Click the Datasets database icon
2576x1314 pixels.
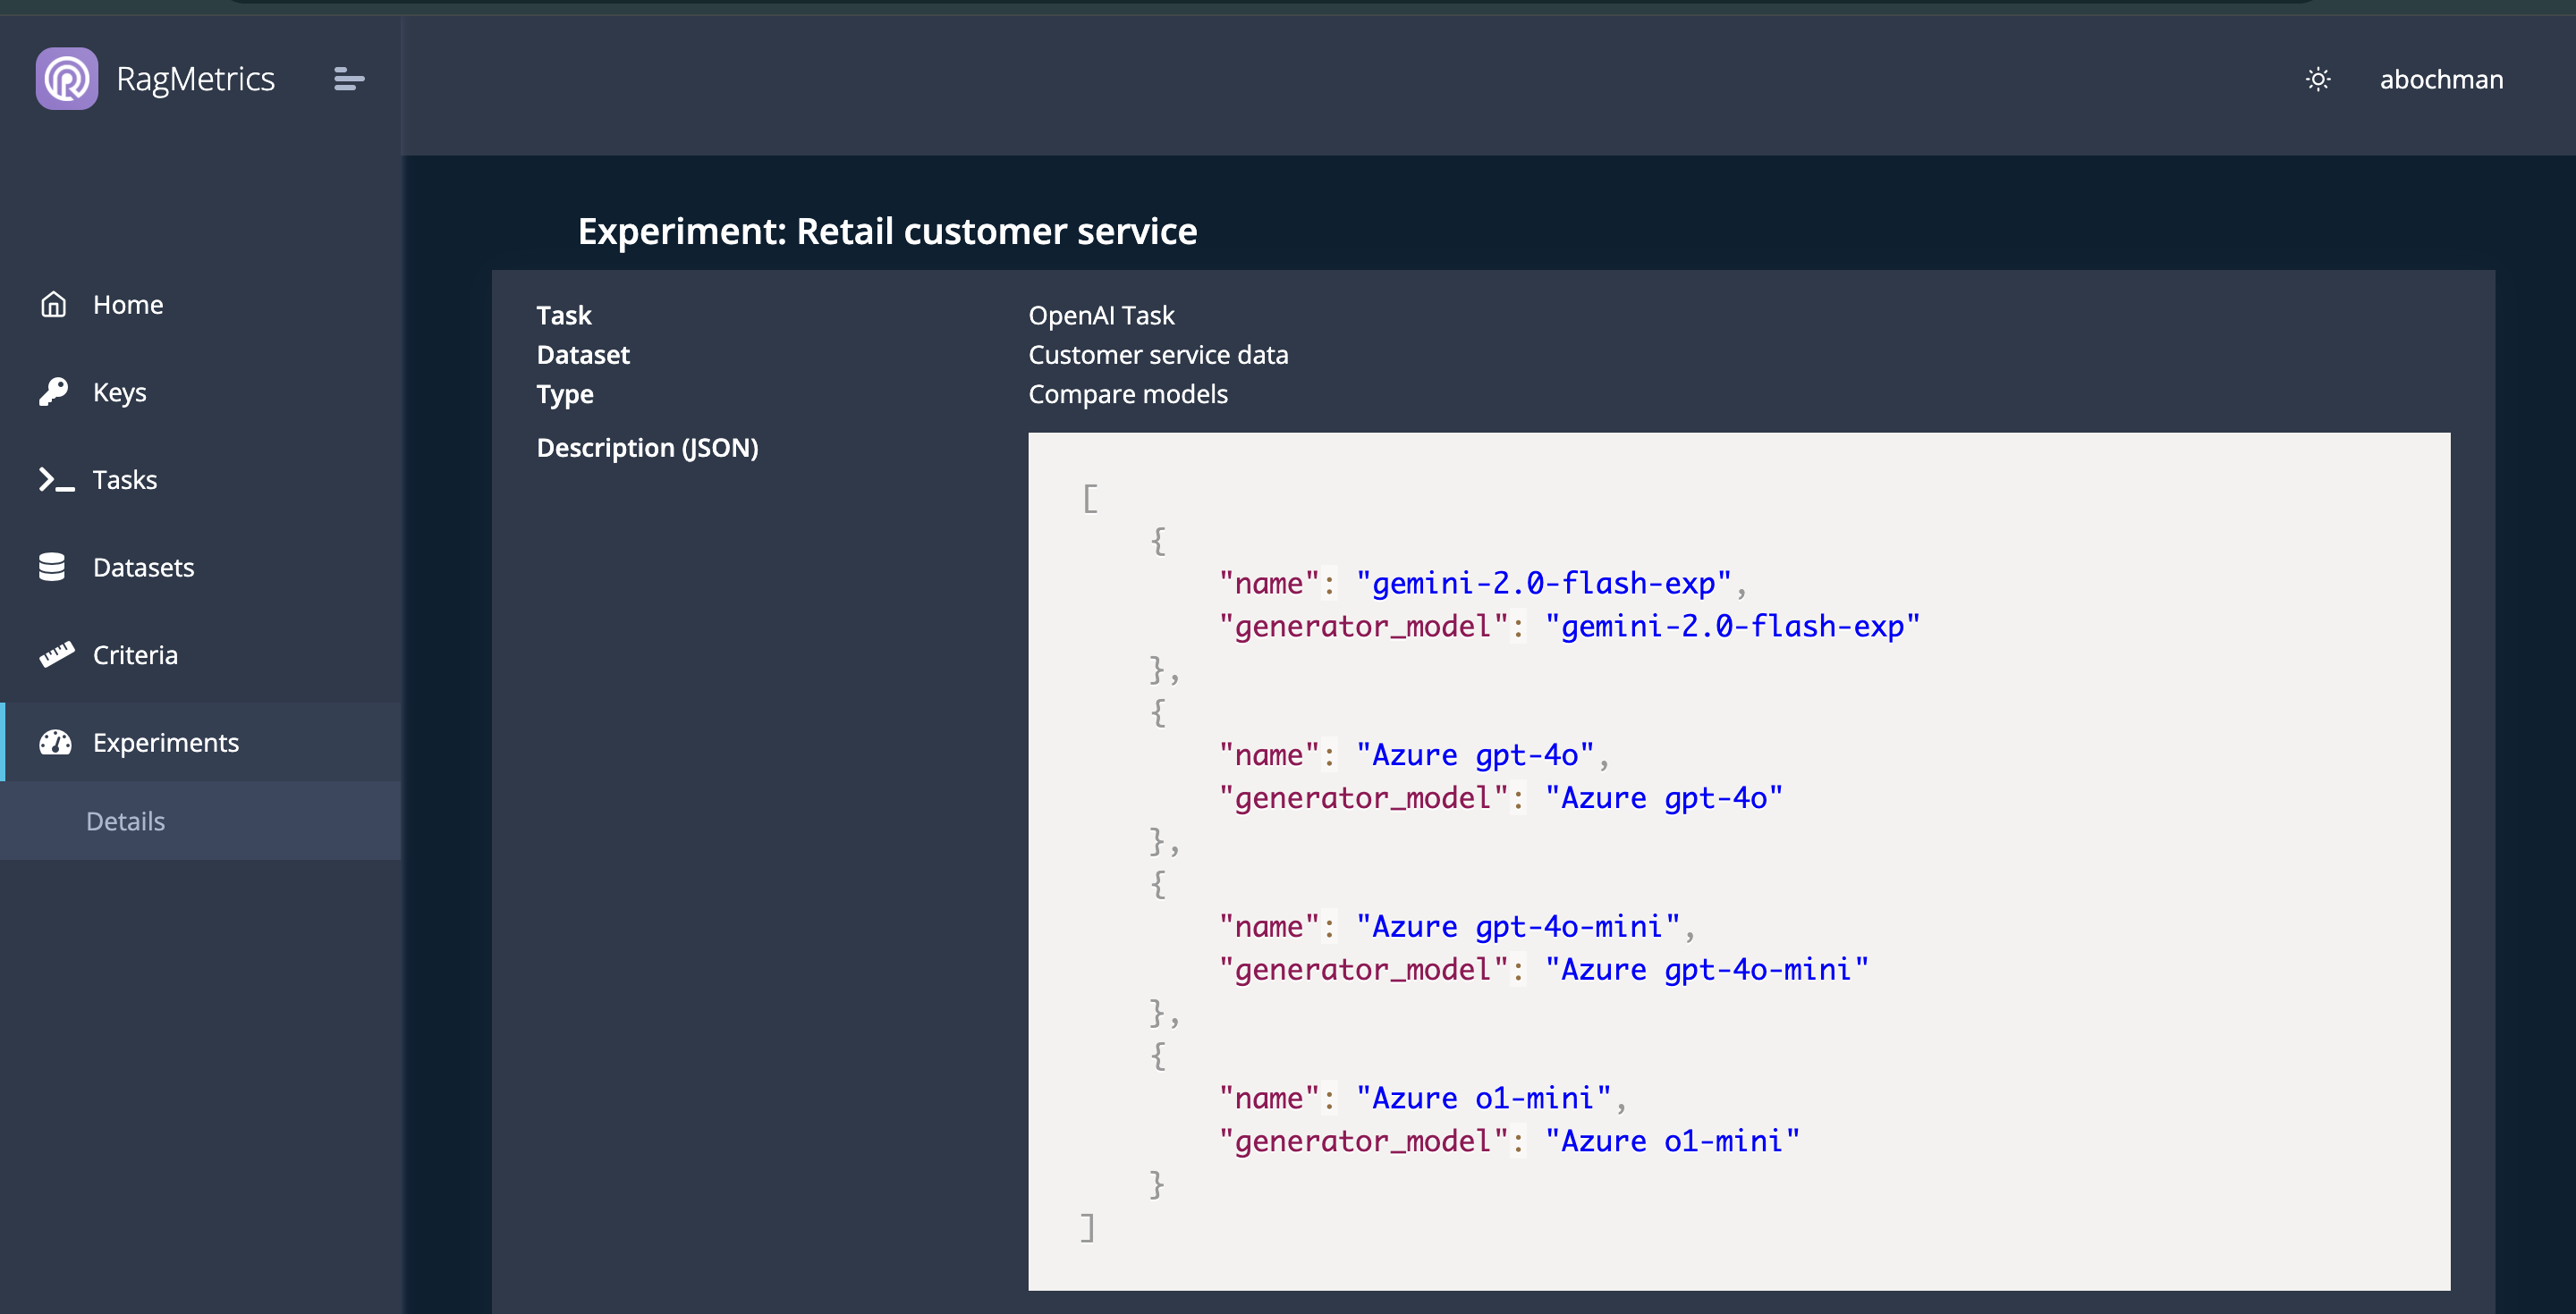pyautogui.click(x=52, y=567)
